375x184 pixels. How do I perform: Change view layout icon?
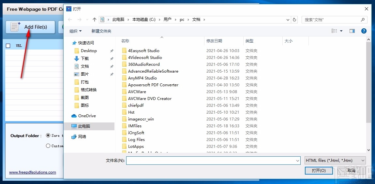point(334,31)
